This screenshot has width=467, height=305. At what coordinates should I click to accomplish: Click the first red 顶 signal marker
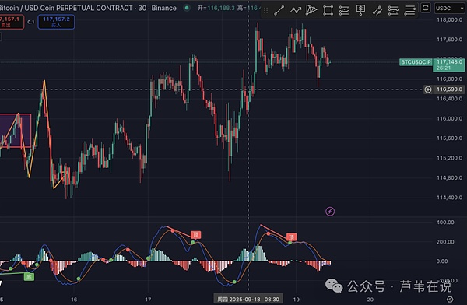(x=195, y=235)
